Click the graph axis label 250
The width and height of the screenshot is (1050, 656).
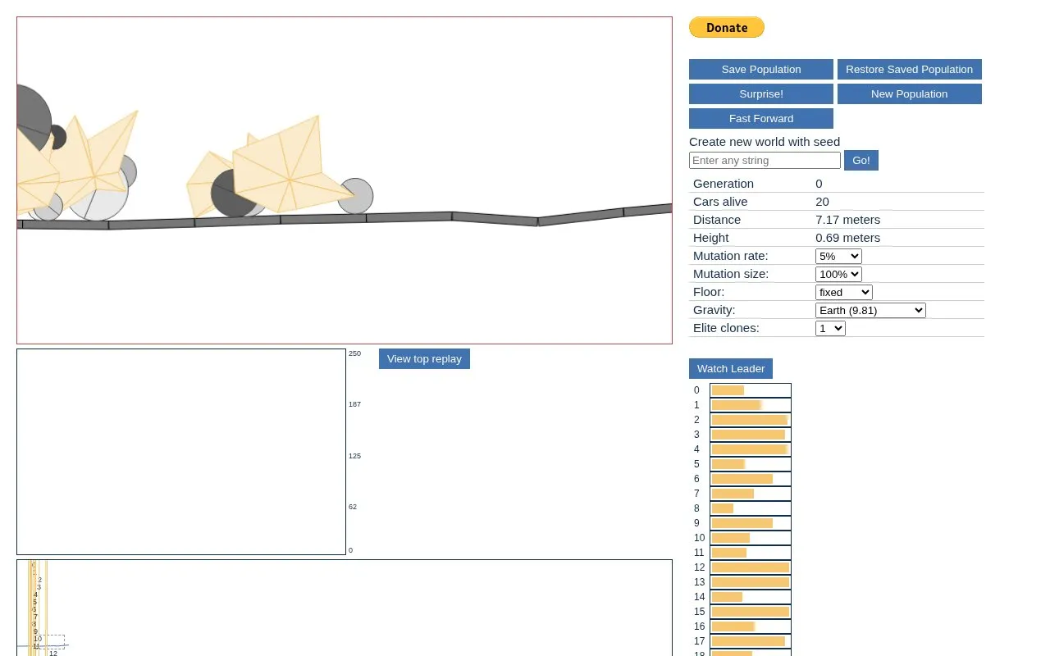coord(354,353)
